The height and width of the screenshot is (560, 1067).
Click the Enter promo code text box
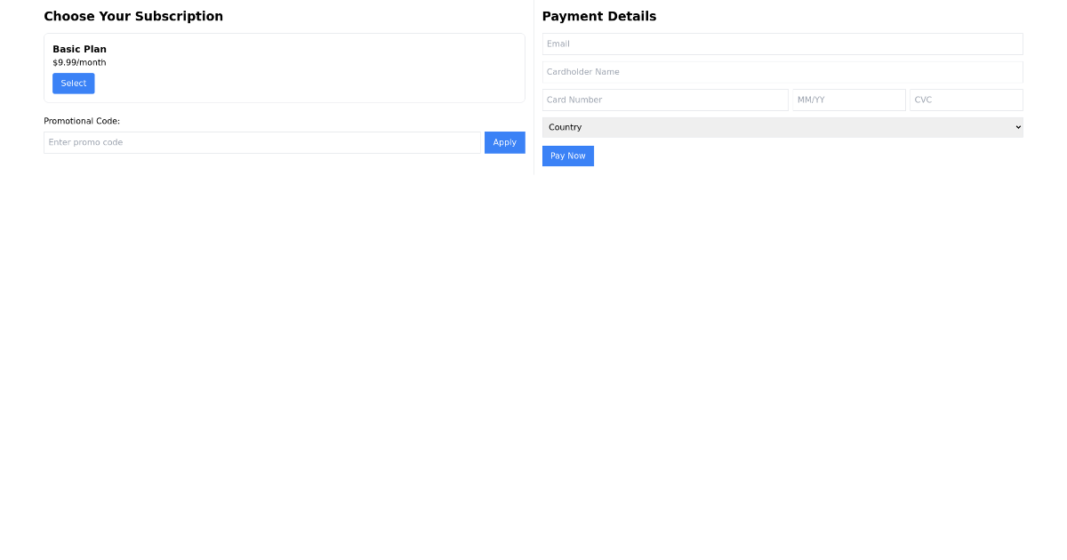261,142
